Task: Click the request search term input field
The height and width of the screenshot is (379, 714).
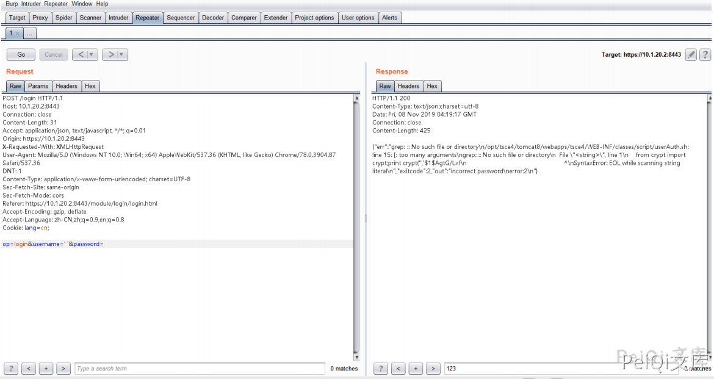Action: [200, 369]
